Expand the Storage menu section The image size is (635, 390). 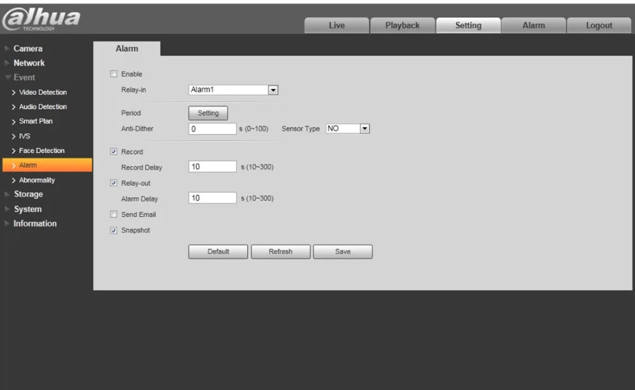pos(28,194)
